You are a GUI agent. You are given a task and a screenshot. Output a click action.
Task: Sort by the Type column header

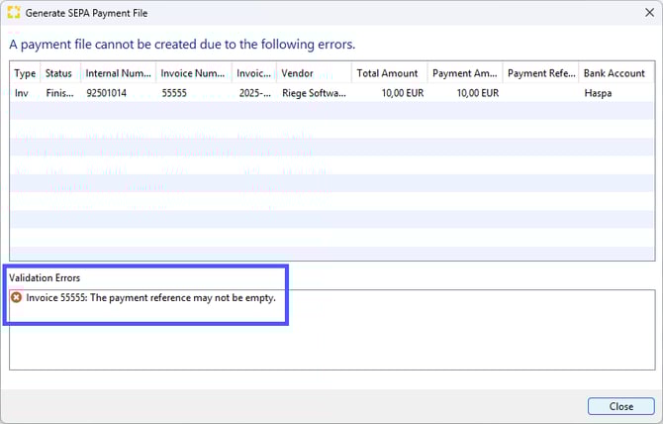[25, 73]
